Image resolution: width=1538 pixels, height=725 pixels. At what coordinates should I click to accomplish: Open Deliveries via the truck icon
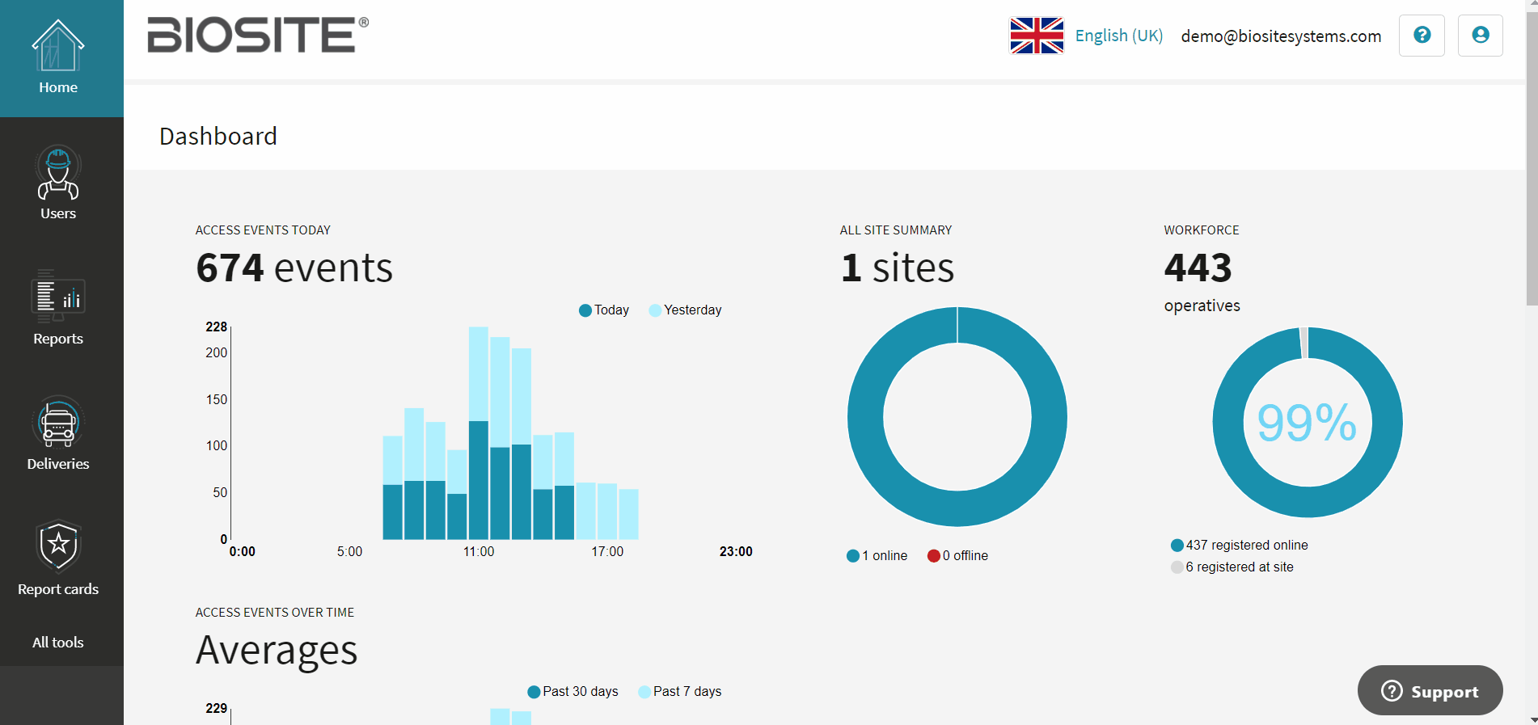pyautogui.click(x=58, y=423)
